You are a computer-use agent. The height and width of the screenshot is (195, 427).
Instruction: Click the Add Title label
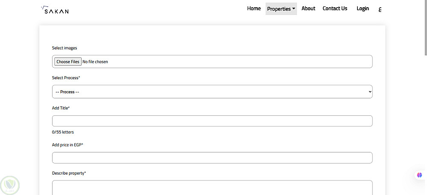click(x=61, y=108)
